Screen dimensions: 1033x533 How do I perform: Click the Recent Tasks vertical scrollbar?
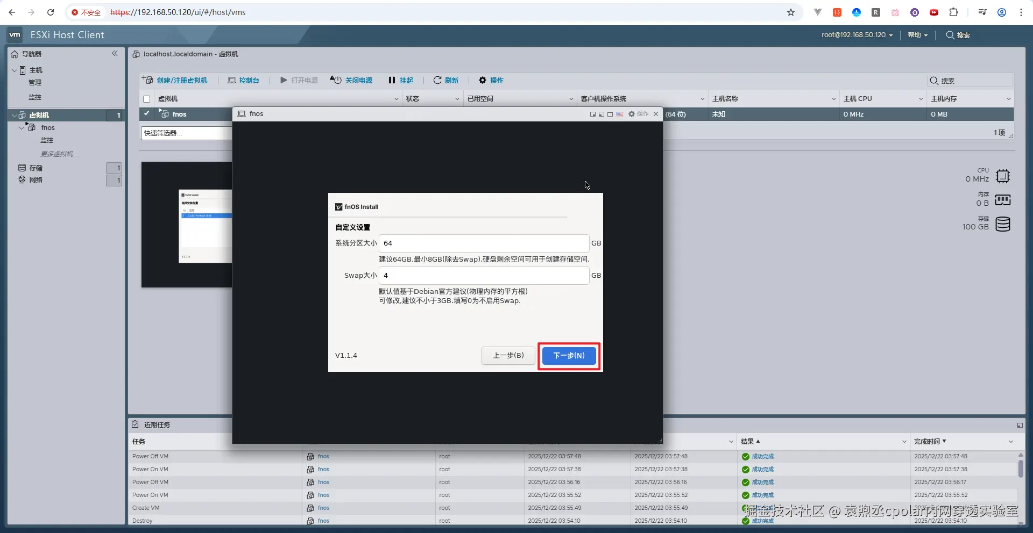point(1021,468)
